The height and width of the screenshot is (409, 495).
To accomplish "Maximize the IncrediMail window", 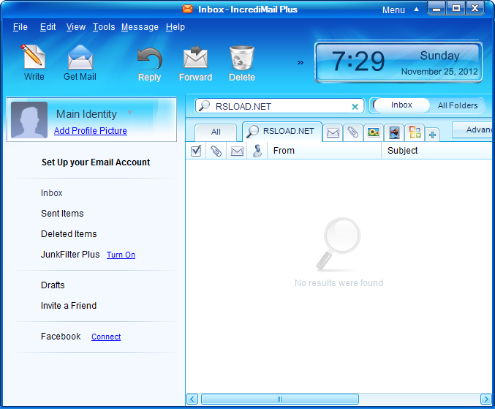I will (x=456, y=8).
